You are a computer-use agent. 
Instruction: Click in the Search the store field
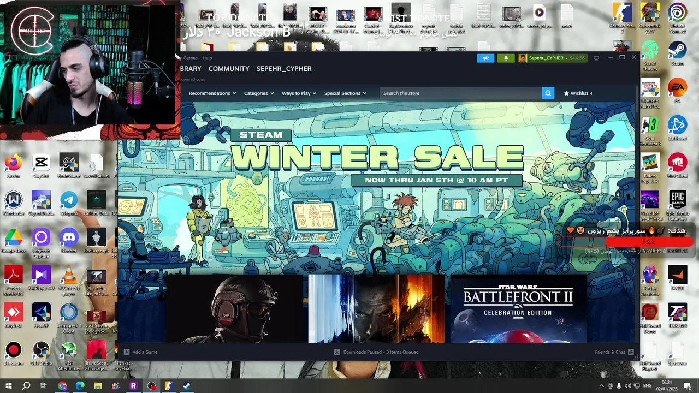460,93
